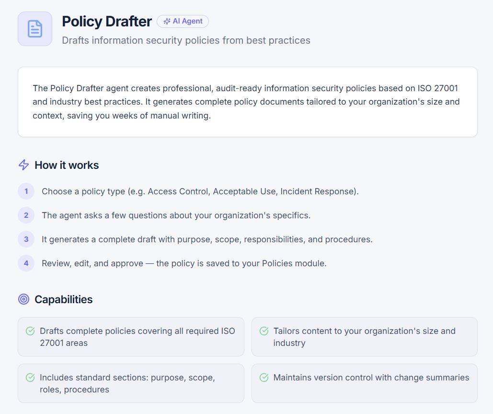
Task: Click the lightning bolt icon beside How it works
Action: click(23, 165)
